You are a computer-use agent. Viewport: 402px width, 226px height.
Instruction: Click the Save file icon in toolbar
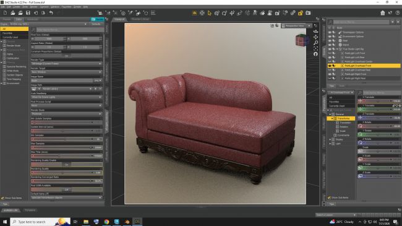tap(28, 13)
